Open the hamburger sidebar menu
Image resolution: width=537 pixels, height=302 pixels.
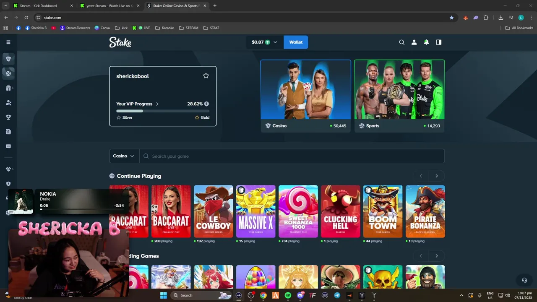(x=8, y=42)
